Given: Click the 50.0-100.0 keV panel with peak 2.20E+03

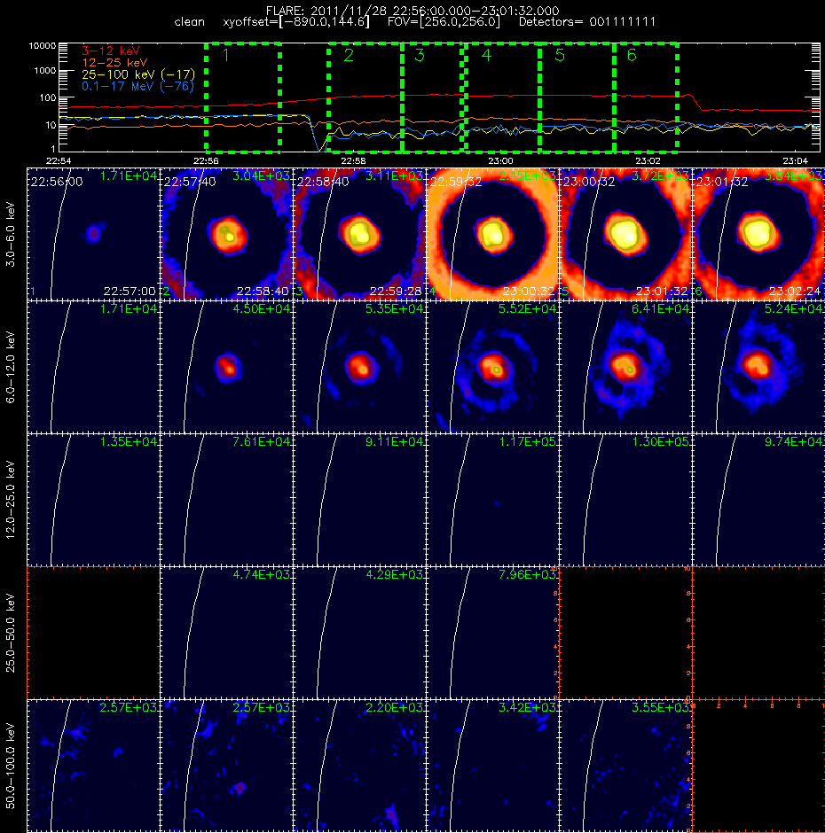Looking at the screenshot, I should (359, 766).
